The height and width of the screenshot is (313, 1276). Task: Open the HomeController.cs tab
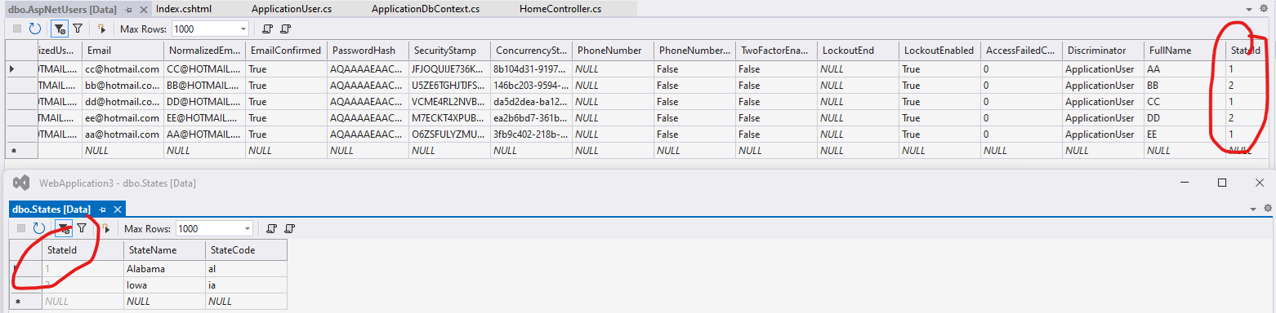[x=560, y=9]
